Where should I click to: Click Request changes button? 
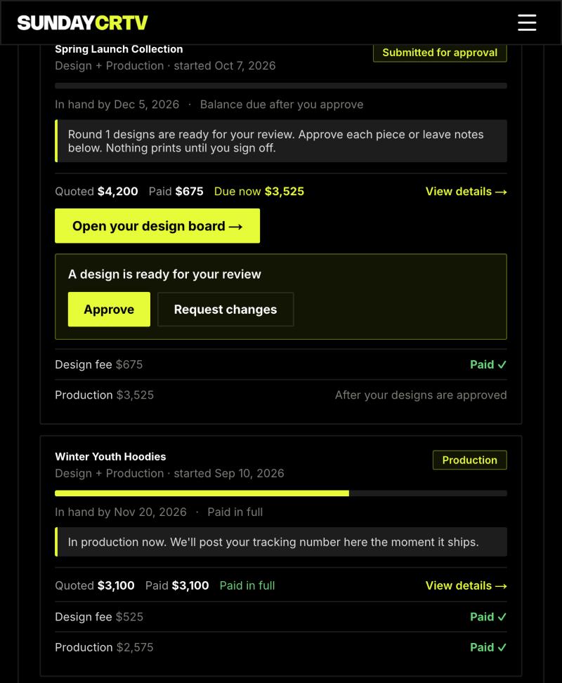coord(226,310)
